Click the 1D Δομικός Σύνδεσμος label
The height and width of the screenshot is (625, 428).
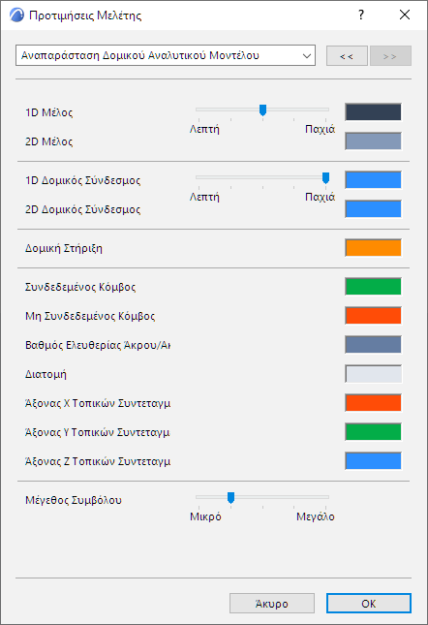[x=83, y=180]
